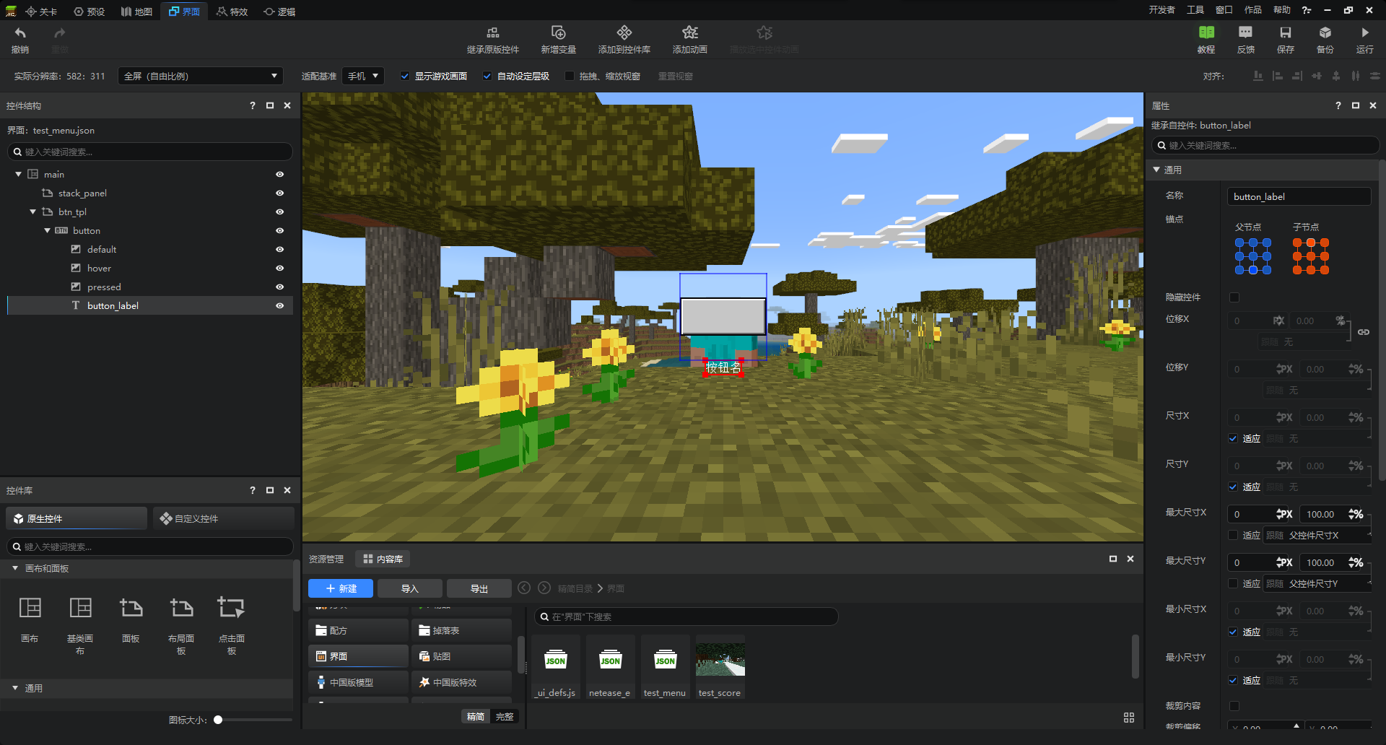Click the 继承原版控件 toolbar icon
This screenshot has width=1386, height=745.
[493, 32]
